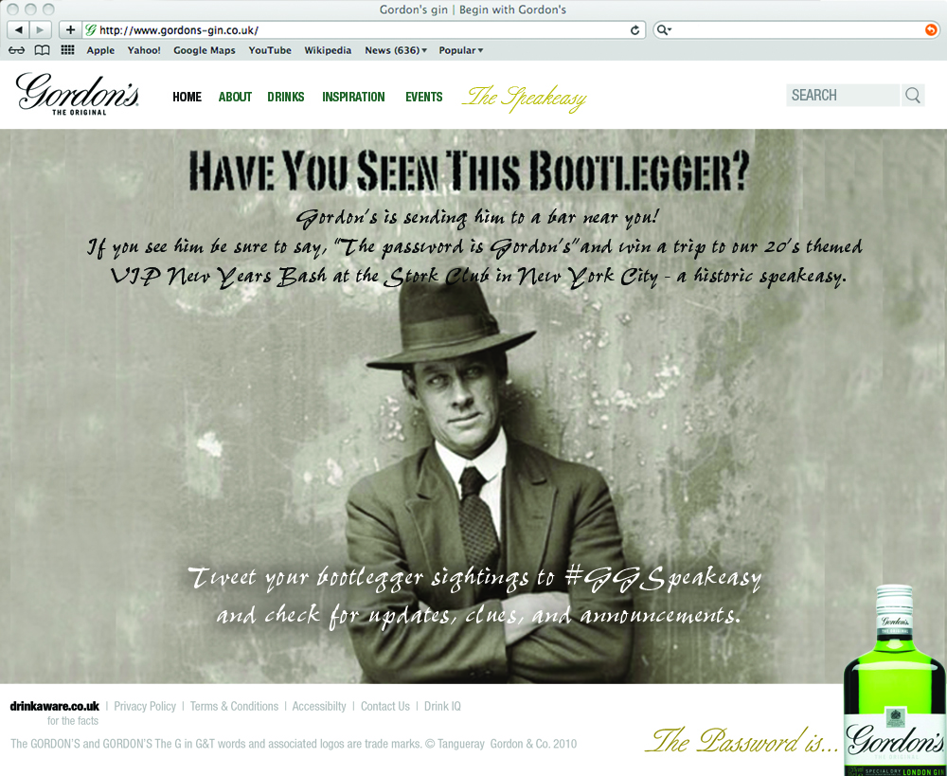
Task: Show bookmarks with the open book icon
Action: pos(42,50)
